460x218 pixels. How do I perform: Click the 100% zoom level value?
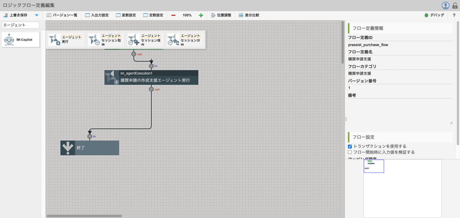click(x=187, y=15)
